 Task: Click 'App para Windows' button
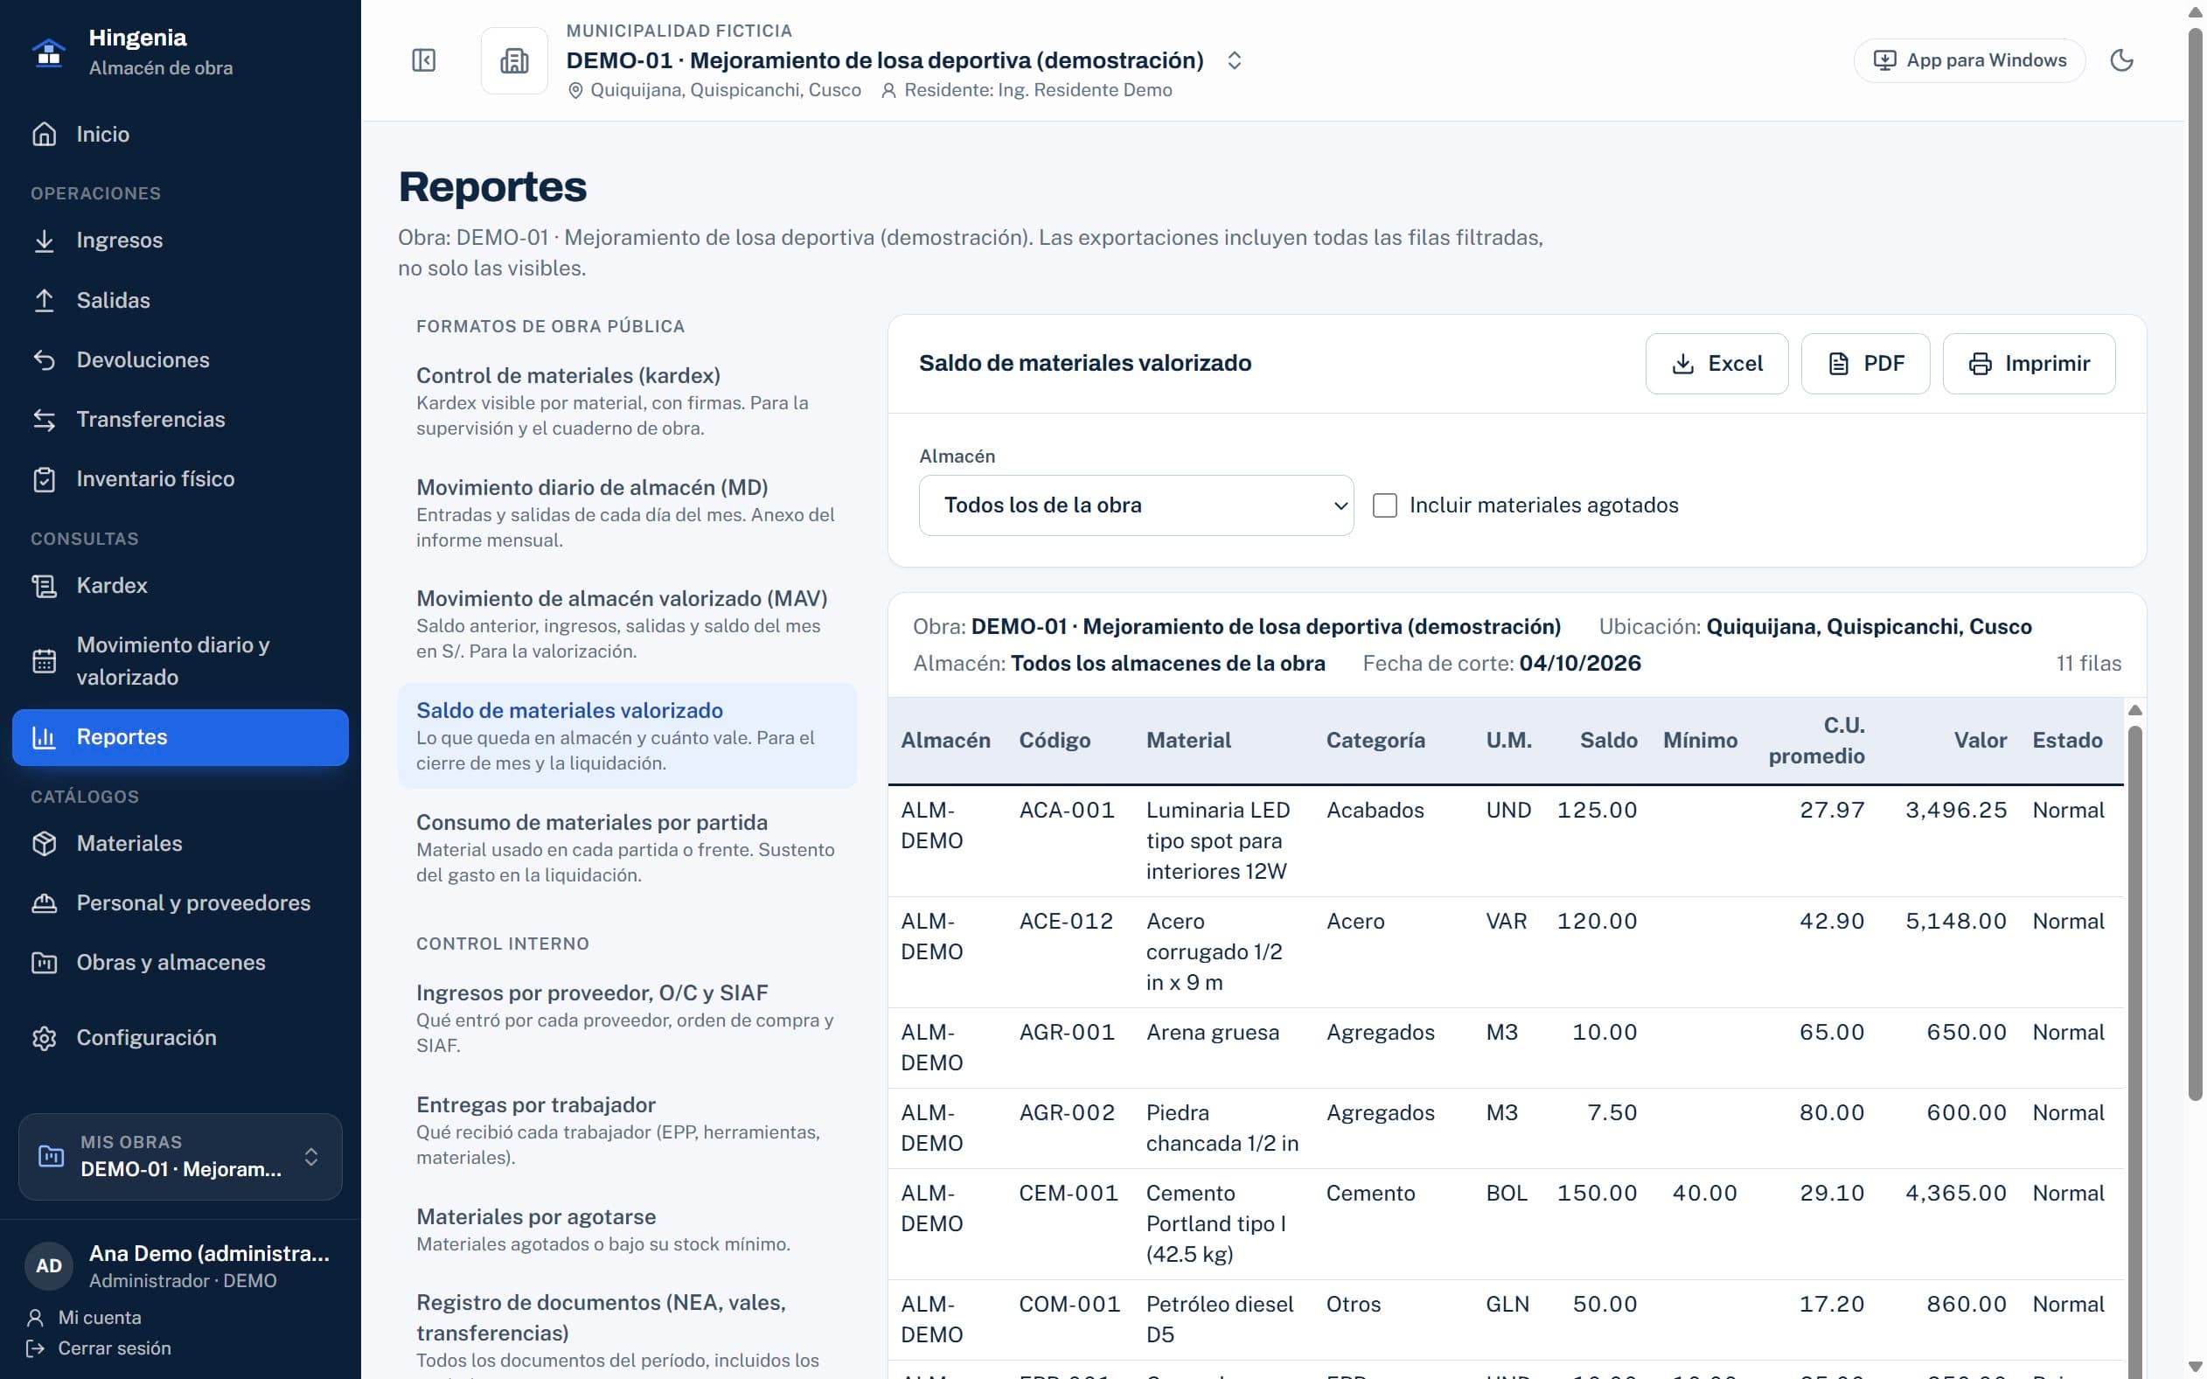pos(1969,60)
